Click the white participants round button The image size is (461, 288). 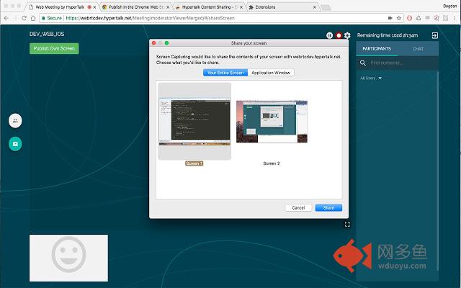click(x=15, y=121)
